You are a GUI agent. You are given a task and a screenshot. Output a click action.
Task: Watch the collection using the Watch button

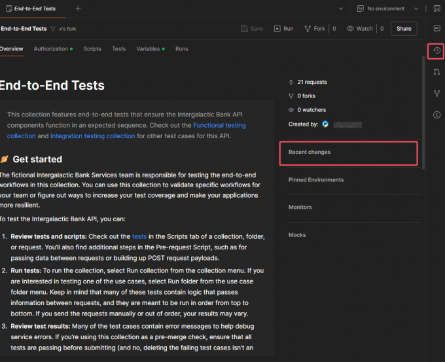(x=359, y=29)
